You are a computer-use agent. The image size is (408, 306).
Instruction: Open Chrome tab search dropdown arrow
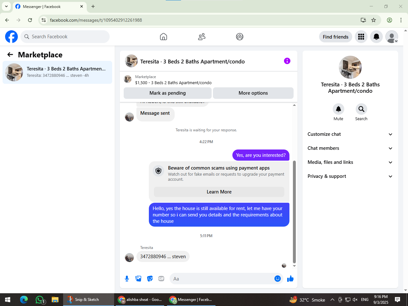pos(6,6)
